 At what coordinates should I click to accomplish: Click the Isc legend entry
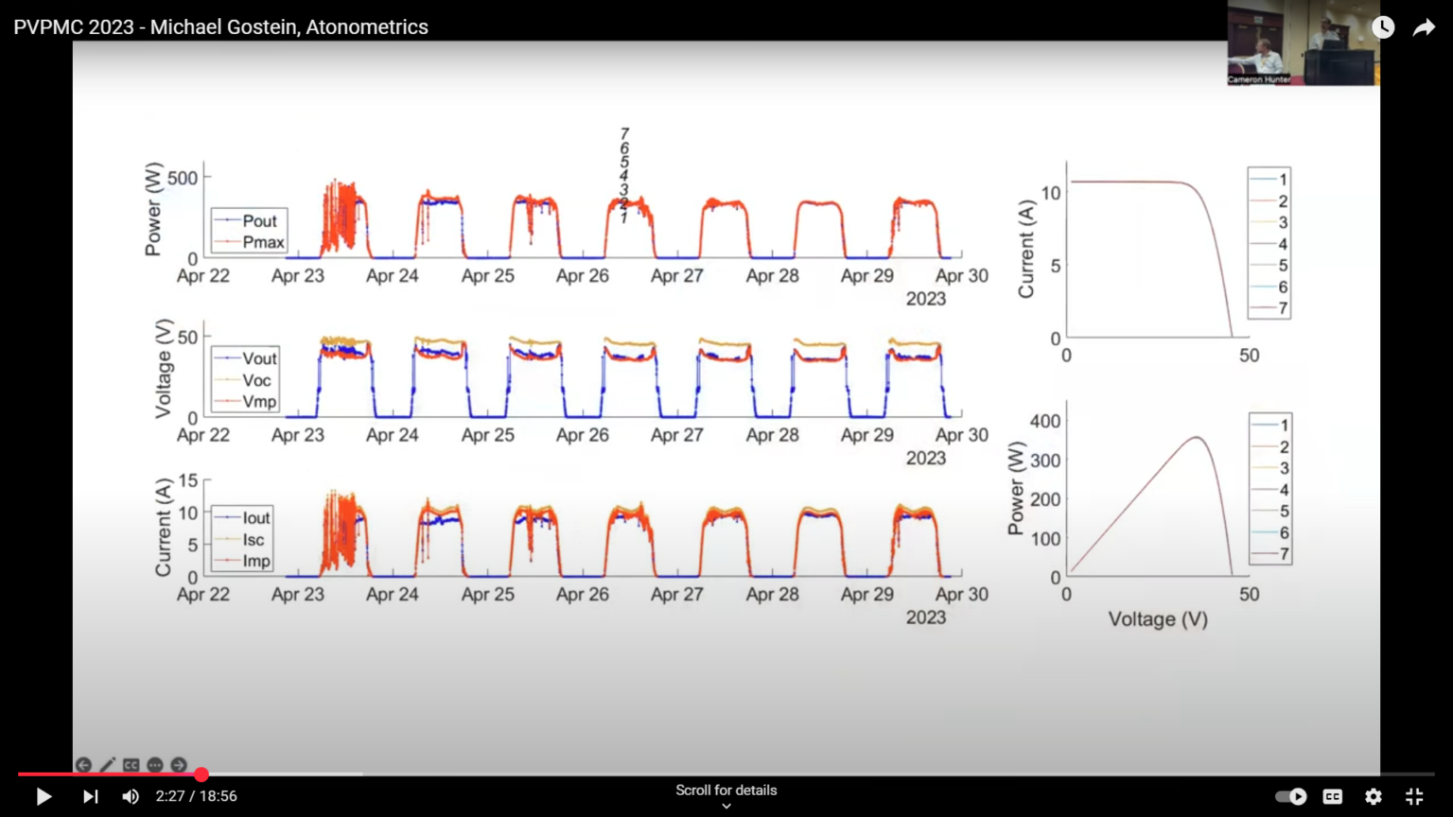point(240,539)
